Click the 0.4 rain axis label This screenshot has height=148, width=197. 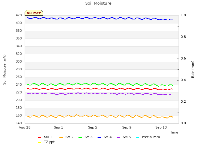(183, 80)
